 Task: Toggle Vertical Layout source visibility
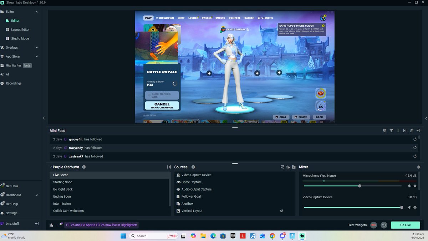[281, 211]
